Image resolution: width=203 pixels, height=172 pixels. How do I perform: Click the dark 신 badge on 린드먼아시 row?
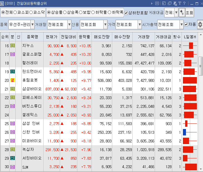point(13,71)
